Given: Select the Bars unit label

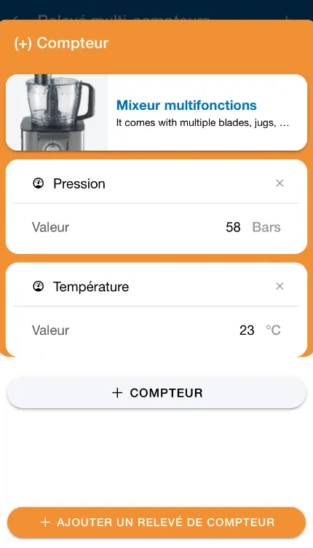Looking at the screenshot, I should [266, 227].
